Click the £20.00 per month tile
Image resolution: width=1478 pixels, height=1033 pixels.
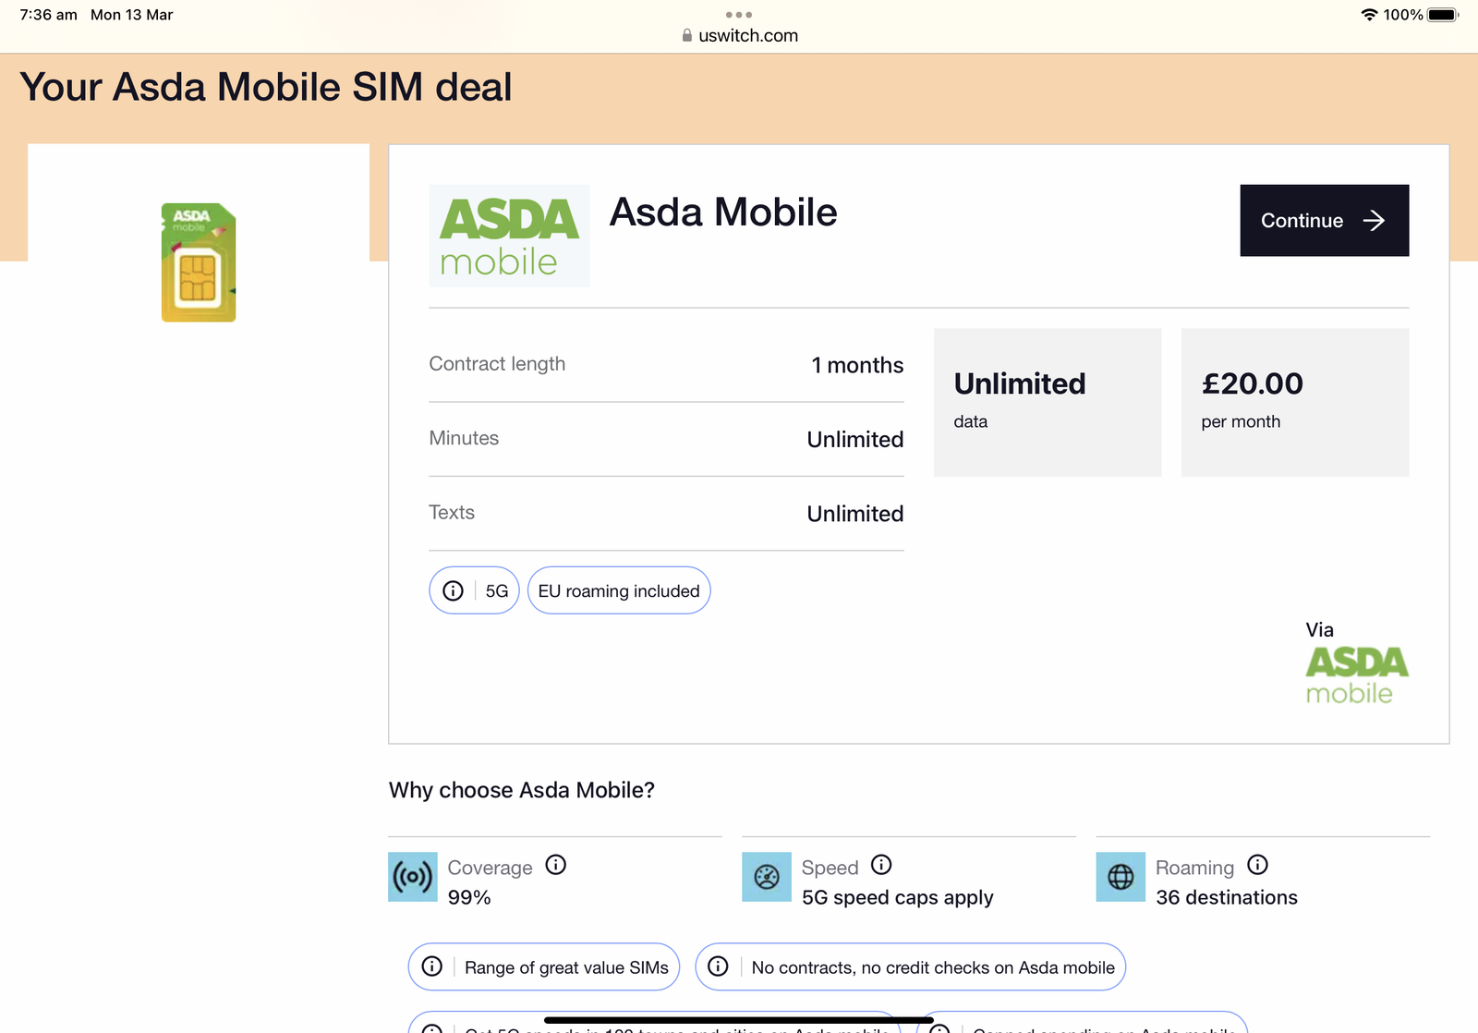[x=1295, y=402]
